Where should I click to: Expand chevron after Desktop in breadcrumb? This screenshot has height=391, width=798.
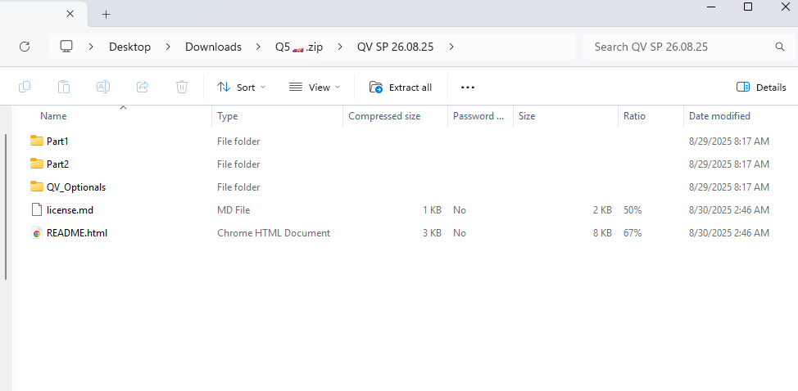pos(168,47)
